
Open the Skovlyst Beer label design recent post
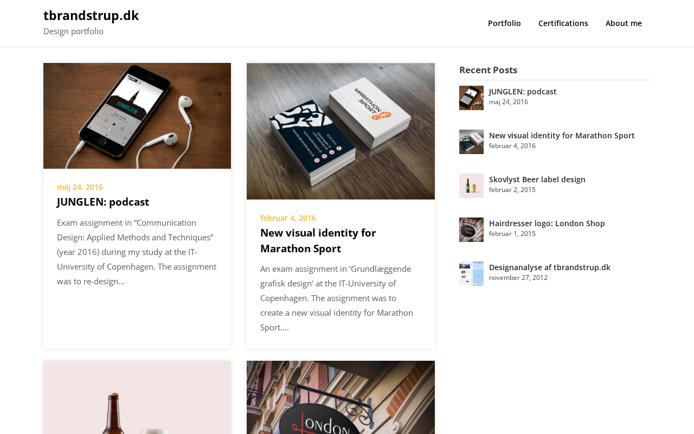[x=537, y=180]
